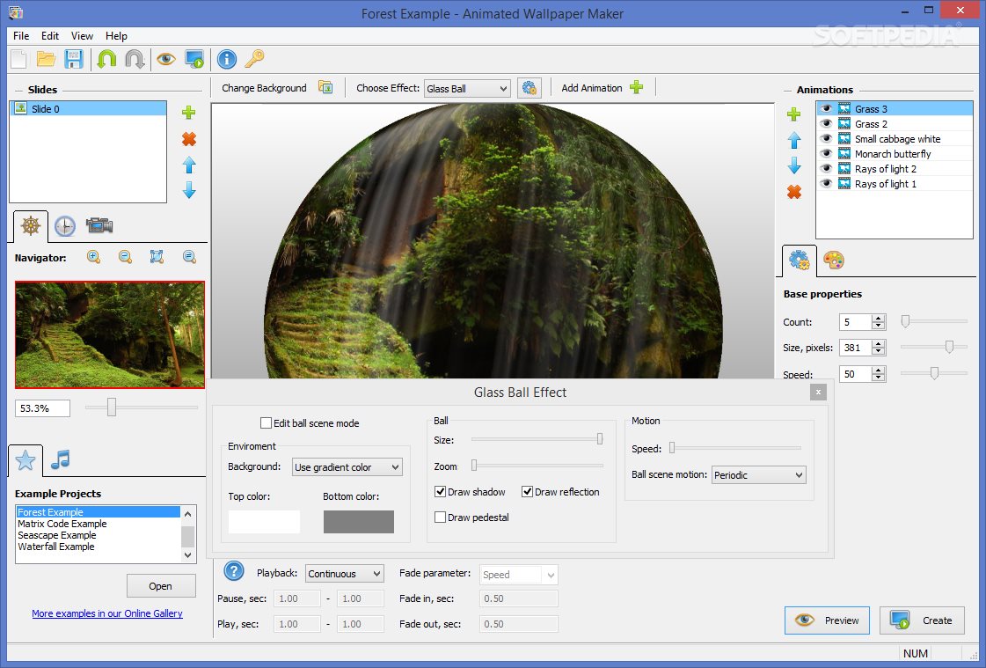Move selected animation down with blue arrow

[794, 166]
